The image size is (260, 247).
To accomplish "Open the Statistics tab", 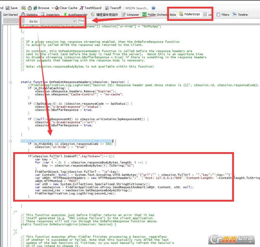I will (x=29, y=15).
